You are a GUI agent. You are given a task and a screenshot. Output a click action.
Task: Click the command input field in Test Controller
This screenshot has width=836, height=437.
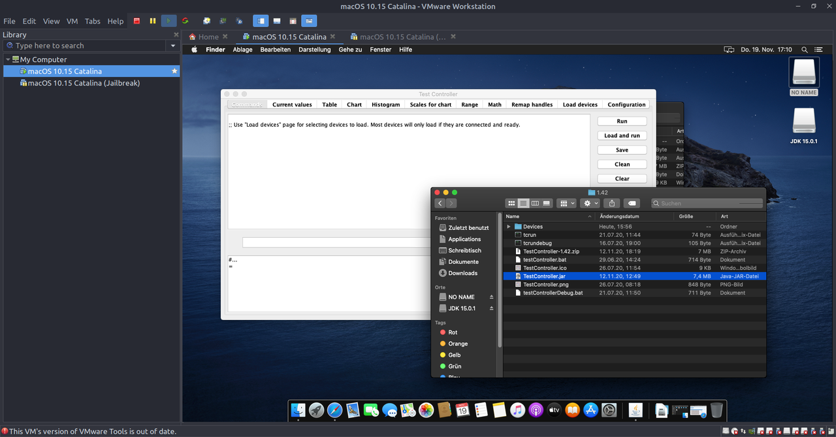(x=336, y=242)
